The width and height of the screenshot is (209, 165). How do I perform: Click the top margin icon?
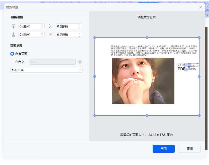click(x=14, y=26)
